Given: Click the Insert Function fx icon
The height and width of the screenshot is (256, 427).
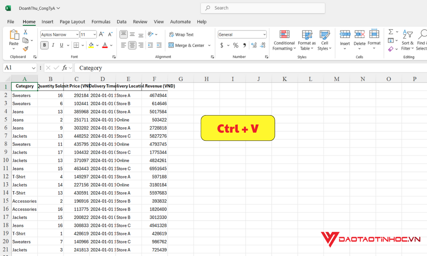Looking at the screenshot, I should (x=65, y=68).
